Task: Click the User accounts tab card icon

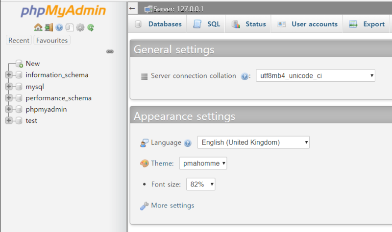Action: pos(282,24)
